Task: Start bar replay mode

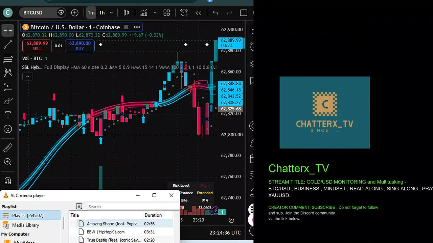Action: point(199,13)
